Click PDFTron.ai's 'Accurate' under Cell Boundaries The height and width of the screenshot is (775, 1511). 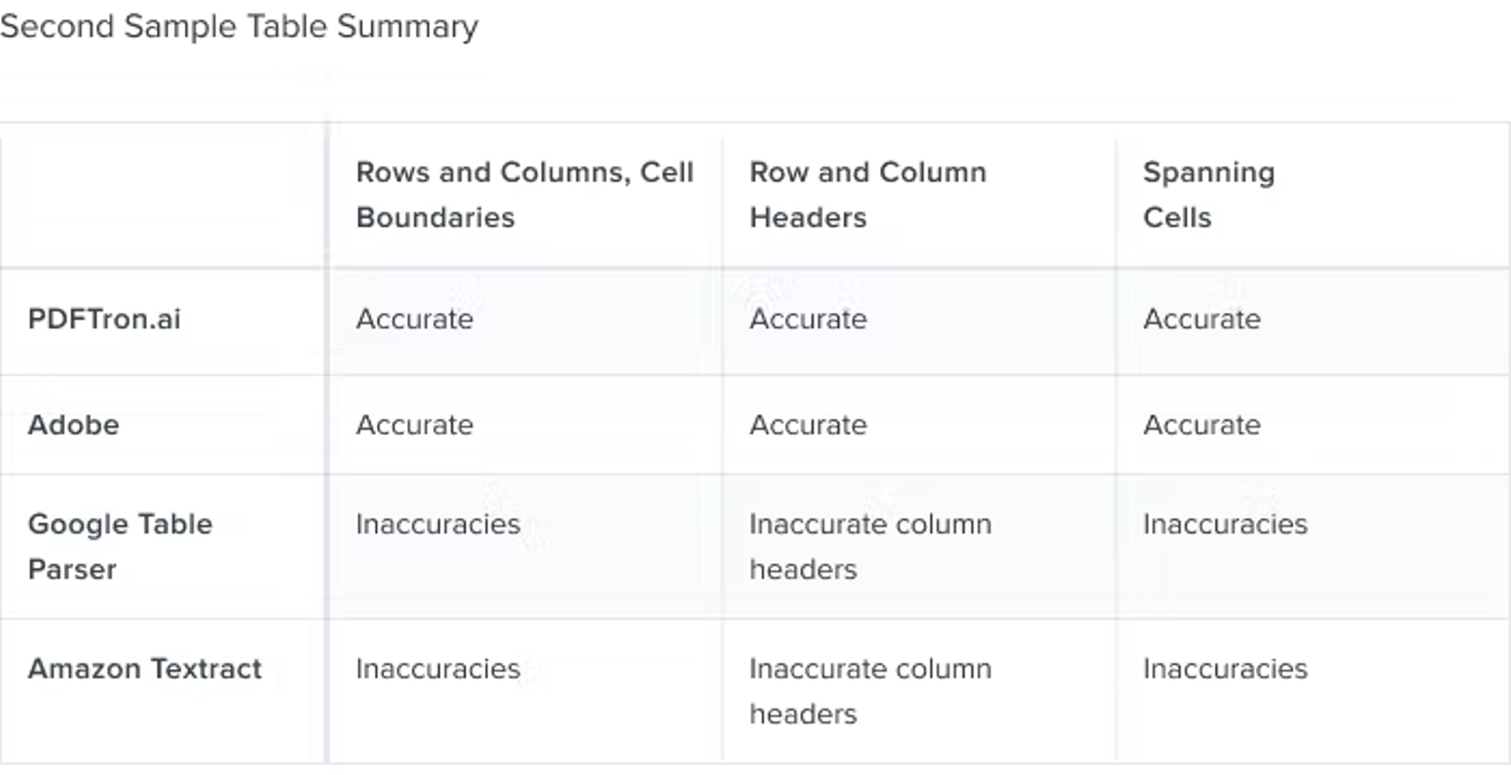[x=415, y=319]
